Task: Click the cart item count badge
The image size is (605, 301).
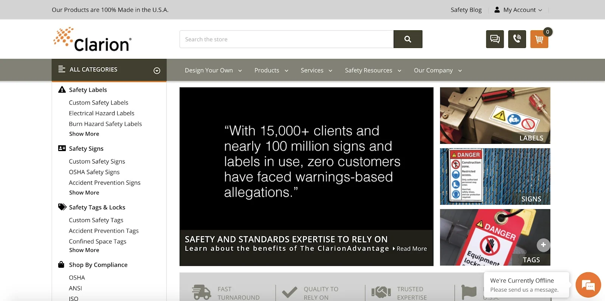Action: coord(548,32)
